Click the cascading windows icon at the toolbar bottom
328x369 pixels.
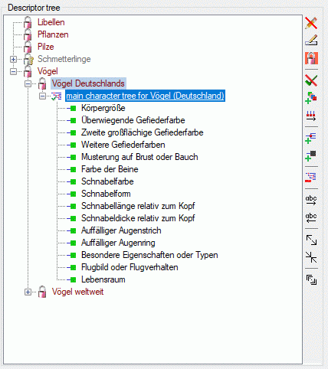point(311,279)
